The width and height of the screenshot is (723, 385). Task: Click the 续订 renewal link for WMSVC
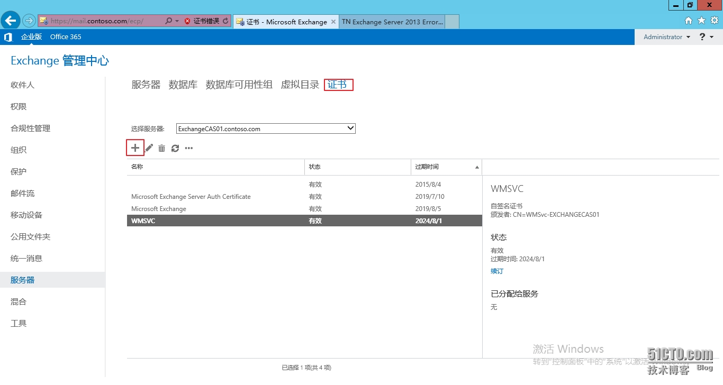496,271
